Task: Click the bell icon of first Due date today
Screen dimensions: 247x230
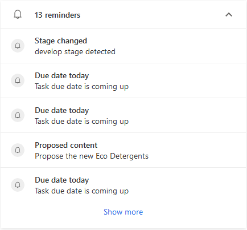Action: click(18, 80)
